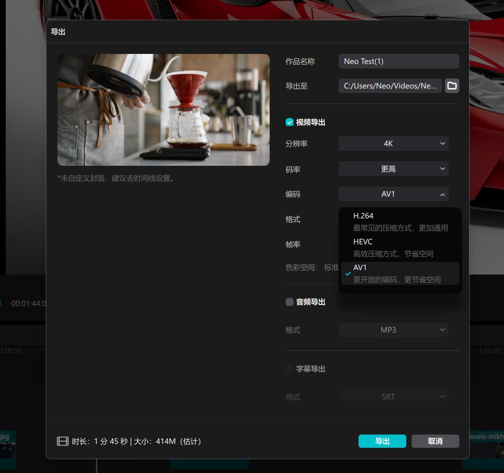504x473 pixels.
Task: Click the 导出 export button
Action: [x=382, y=441]
